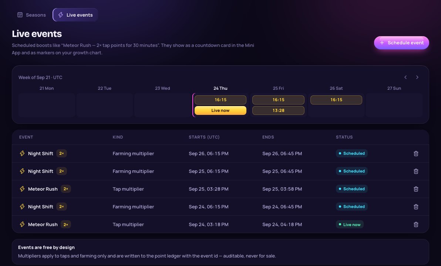Image resolution: width=441 pixels, height=266 pixels.
Task: Delete the Sep 26 Night Shift event
Action: point(416,153)
